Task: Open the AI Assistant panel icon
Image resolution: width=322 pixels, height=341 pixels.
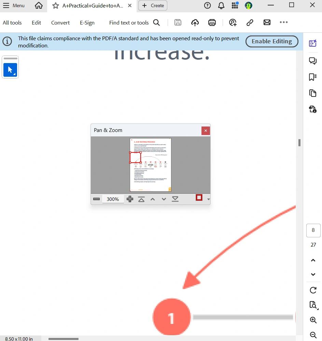Action: point(313,43)
